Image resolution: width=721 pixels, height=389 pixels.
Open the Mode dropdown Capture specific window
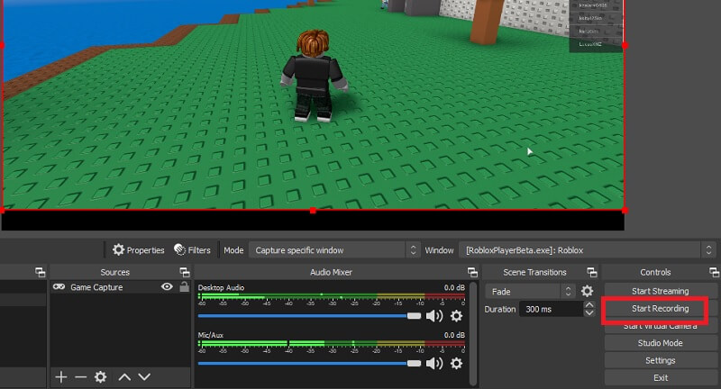[x=334, y=249]
